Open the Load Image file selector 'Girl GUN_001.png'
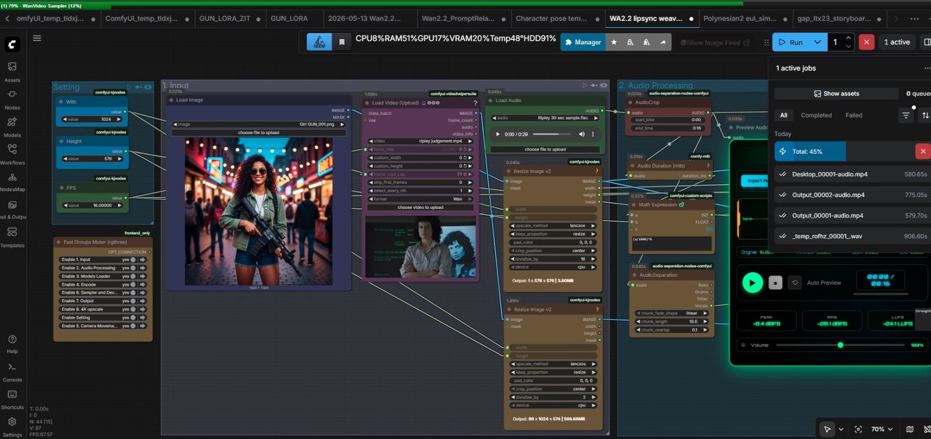Viewport: 931px width, 439px height. (x=259, y=124)
